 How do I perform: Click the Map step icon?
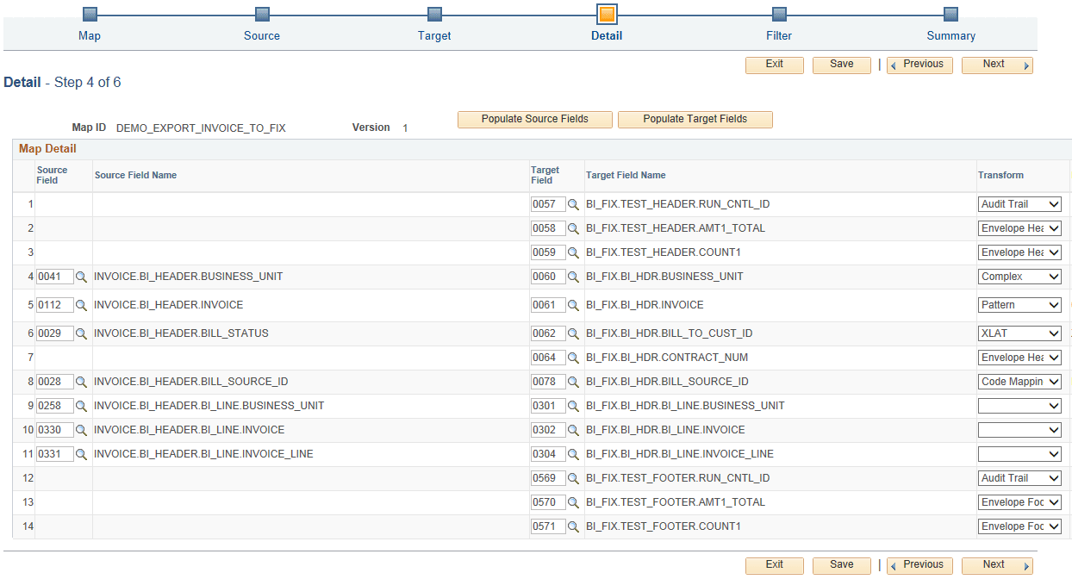pyautogui.click(x=90, y=14)
